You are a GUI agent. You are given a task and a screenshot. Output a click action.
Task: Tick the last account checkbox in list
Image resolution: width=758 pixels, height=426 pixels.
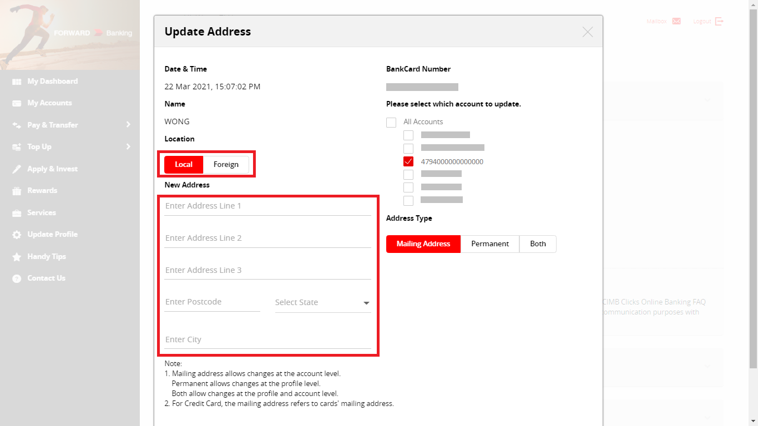[x=408, y=201]
